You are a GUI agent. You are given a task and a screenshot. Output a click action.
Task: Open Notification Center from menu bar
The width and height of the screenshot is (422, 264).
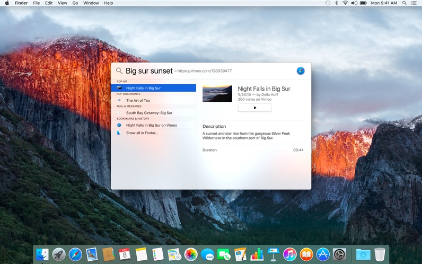click(x=415, y=3)
